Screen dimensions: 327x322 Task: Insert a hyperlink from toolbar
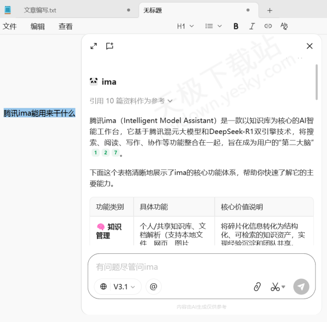(268, 26)
